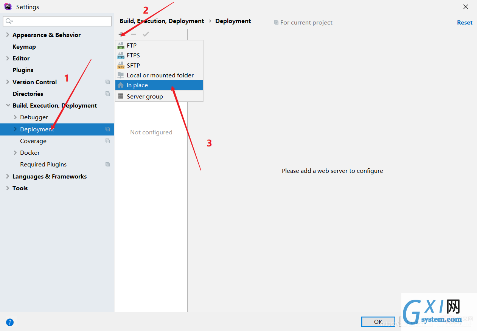Image resolution: width=477 pixels, height=331 pixels.
Task: Choose FTPS from the server type menu
Action: pos(159,55)
